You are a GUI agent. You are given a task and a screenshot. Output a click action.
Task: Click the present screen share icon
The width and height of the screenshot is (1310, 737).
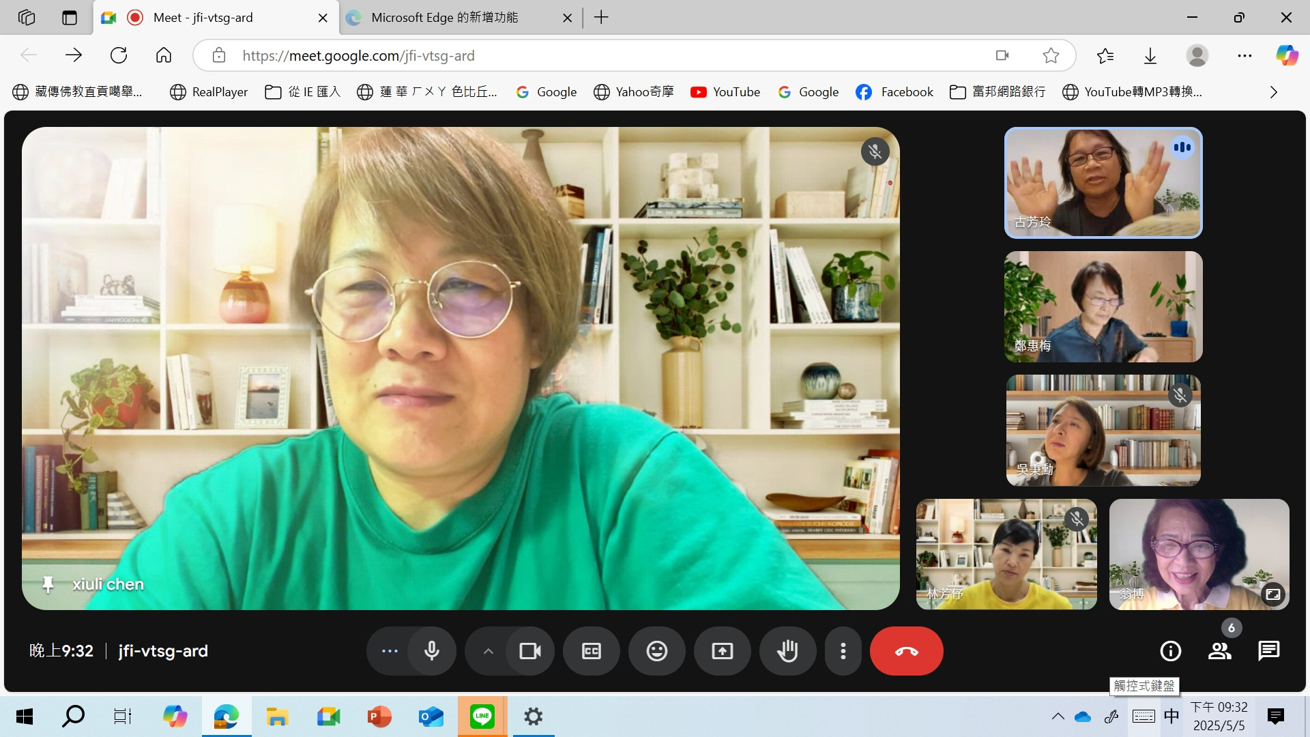[x=722, y=651]
